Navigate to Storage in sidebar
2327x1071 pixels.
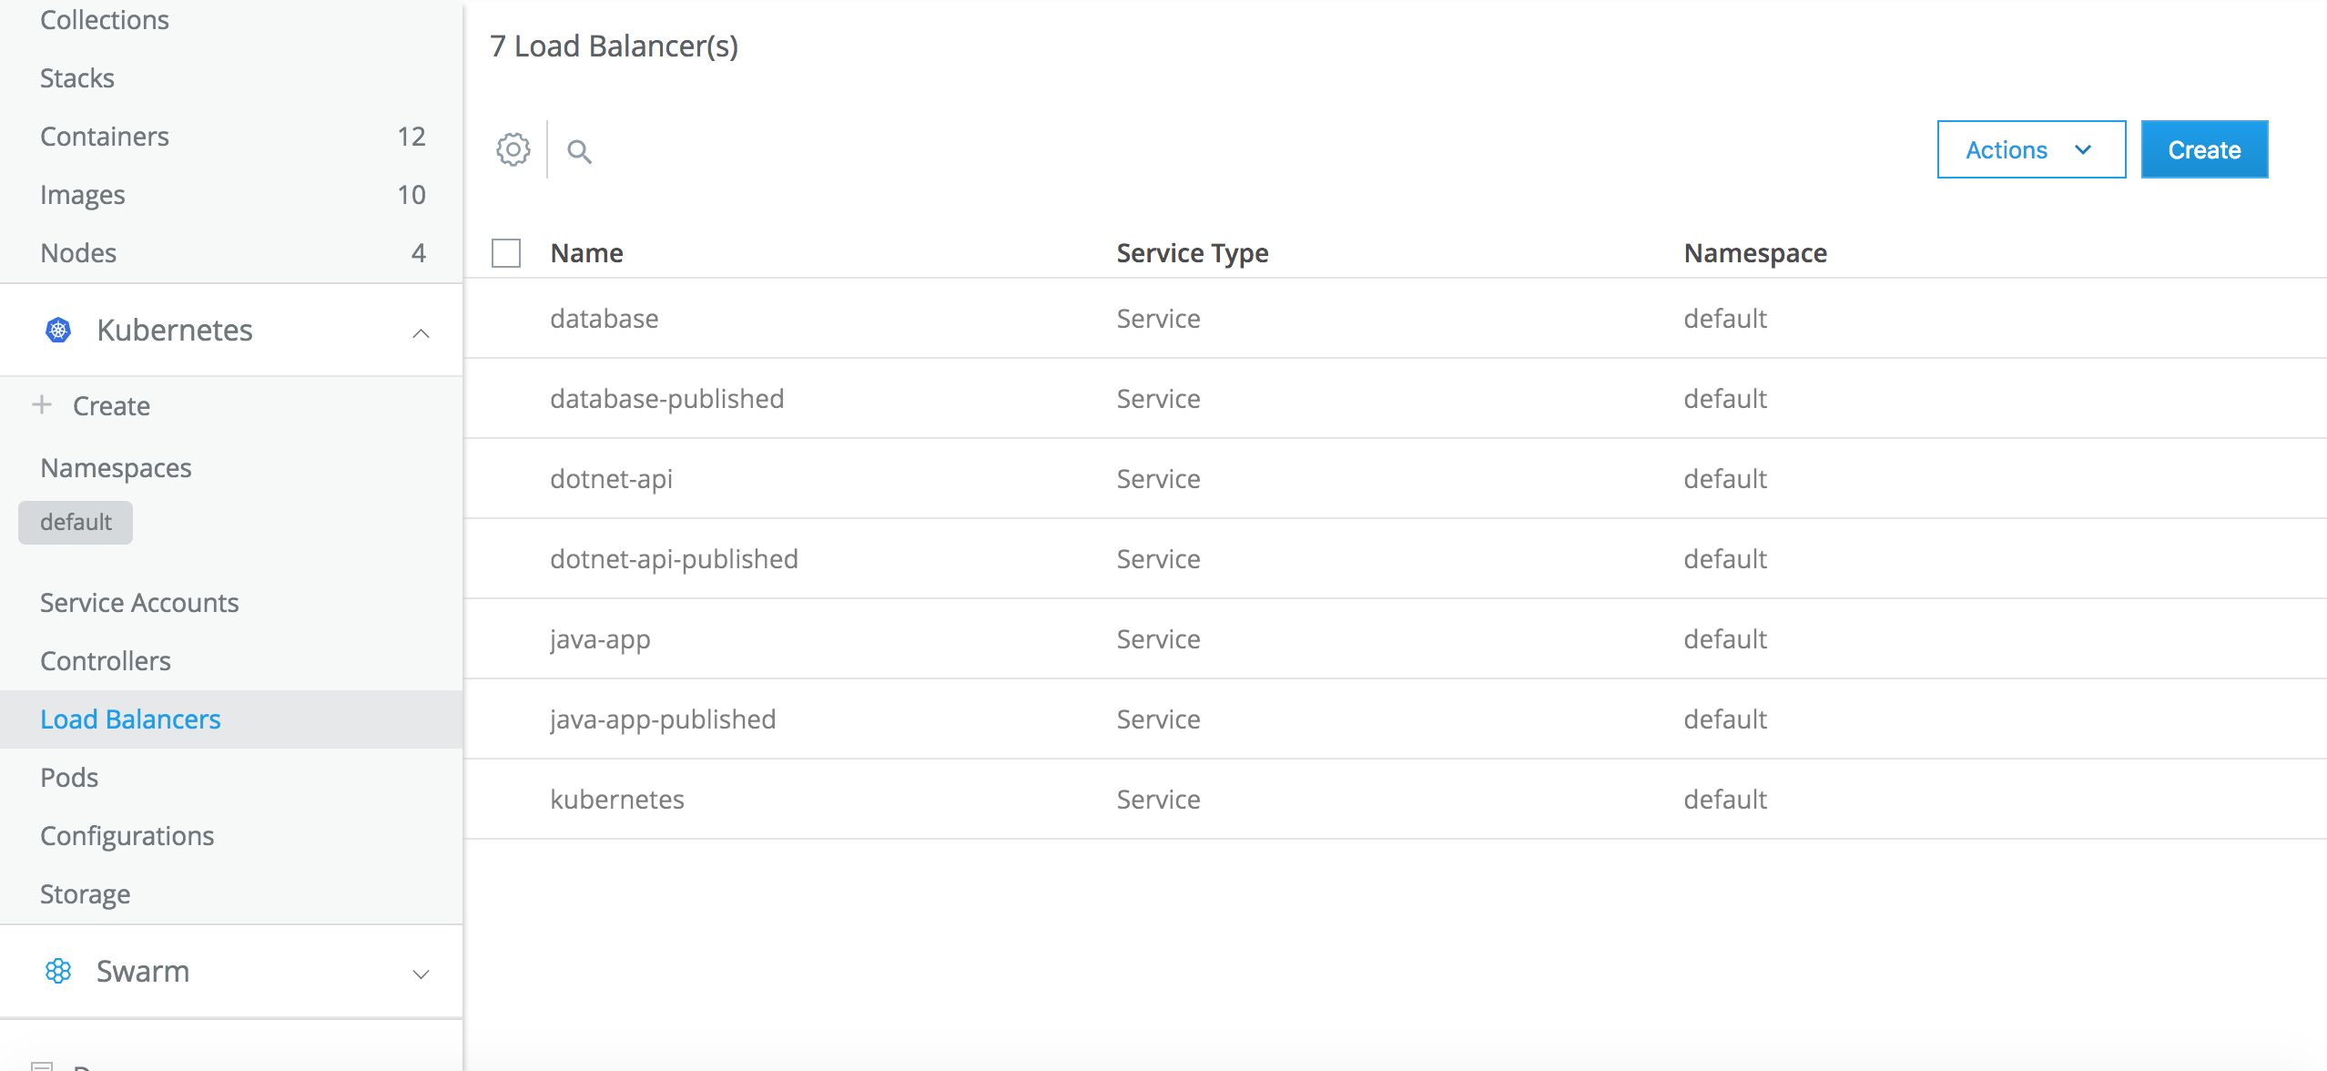click(86, 894)
